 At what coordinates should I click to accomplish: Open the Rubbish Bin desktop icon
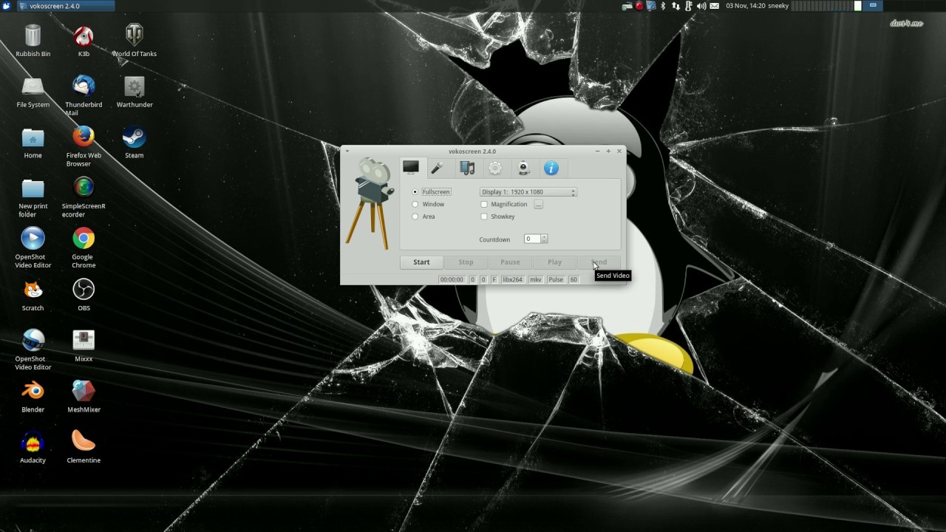[x=33, y=41]
